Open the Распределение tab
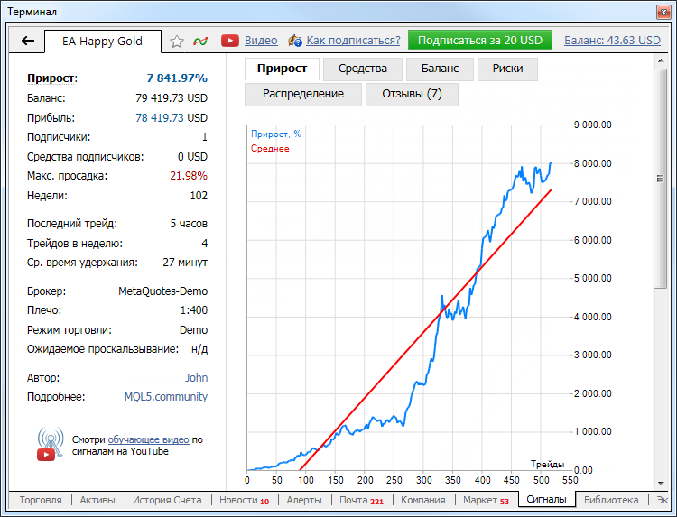 click(303, 94)
